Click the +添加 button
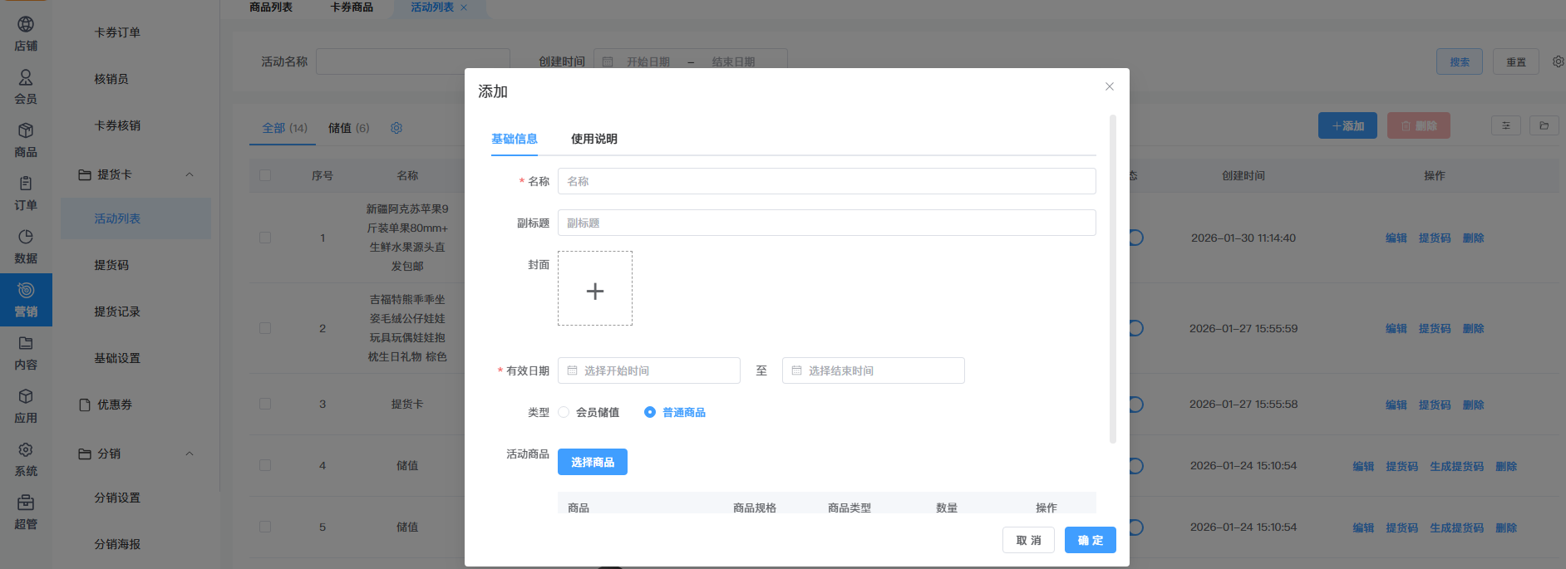The width and height of the screenshot is (1566, 569). (x=1347, y=125)
